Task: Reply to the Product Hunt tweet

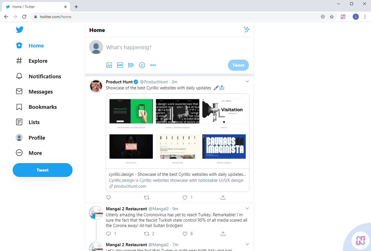Action: [x=108, y=198]
